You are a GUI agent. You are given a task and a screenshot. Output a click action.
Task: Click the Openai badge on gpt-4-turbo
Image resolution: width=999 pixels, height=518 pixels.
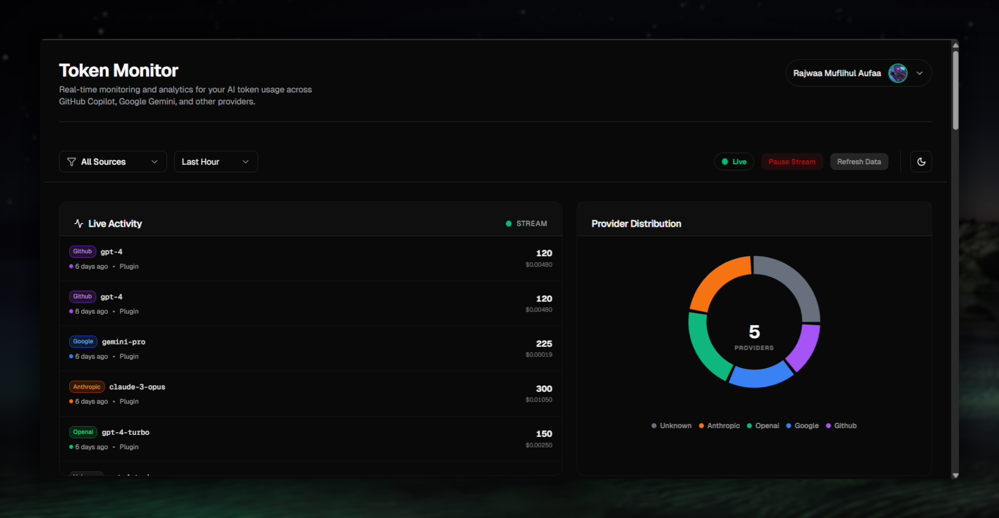pyautogui.click(x=83, y=432)
